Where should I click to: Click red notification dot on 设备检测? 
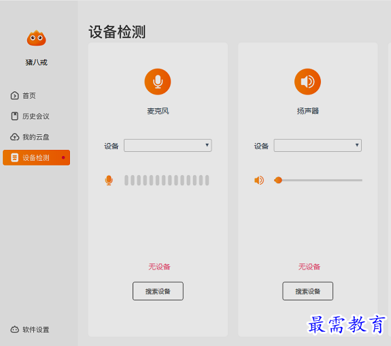pyautogui.click(x=63, y=157)
